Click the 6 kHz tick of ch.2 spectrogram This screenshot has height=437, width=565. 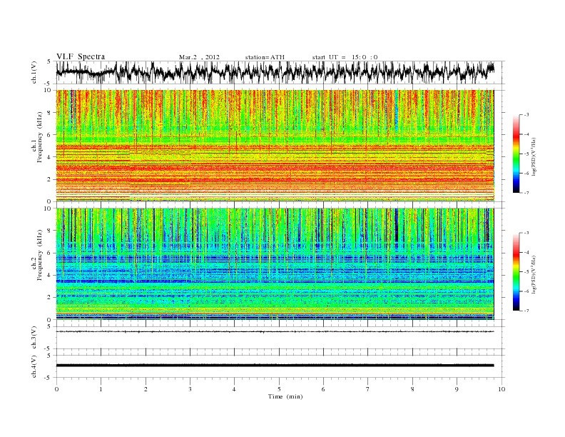(x=49, y=253)
